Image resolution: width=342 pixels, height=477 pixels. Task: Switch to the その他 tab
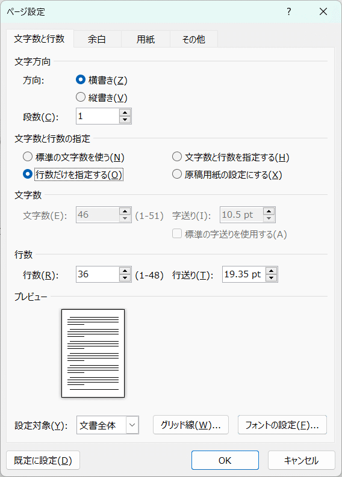(x=194, y=39)
